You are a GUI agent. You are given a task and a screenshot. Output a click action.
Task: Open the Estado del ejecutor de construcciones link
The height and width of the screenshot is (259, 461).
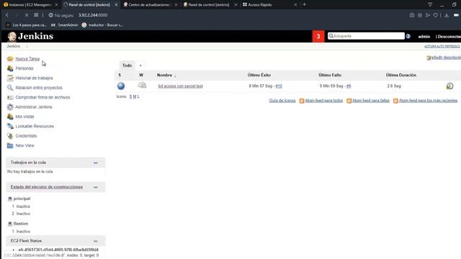46,187
